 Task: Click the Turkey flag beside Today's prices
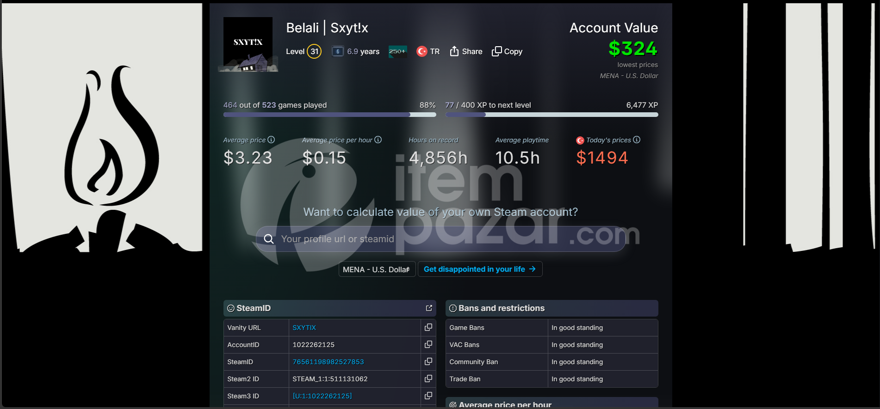point(580,140)
